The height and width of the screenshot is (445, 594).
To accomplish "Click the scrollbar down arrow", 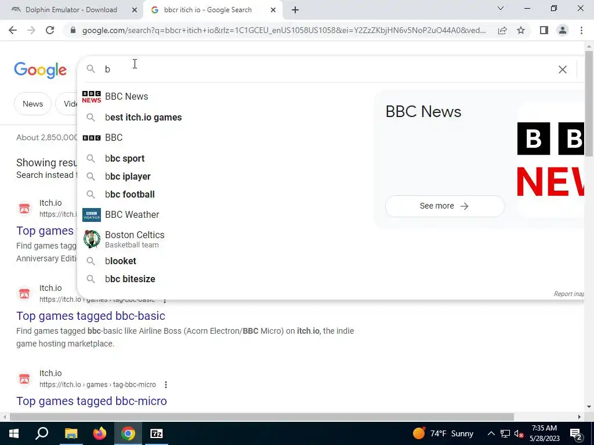I will point(589,407).
